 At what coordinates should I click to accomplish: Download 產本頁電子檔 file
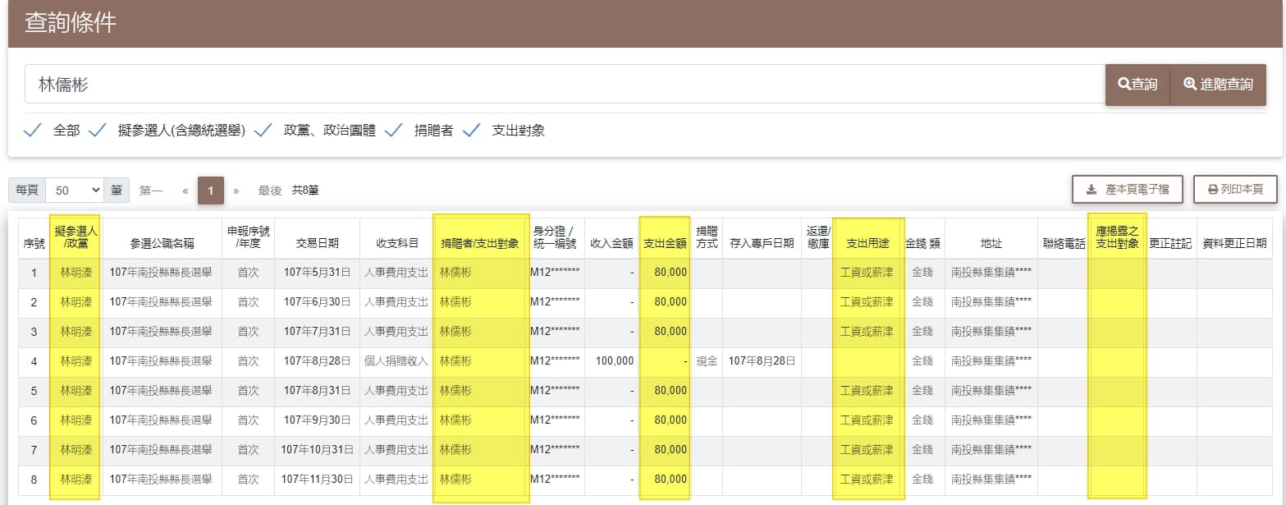tap(1128, 190)
